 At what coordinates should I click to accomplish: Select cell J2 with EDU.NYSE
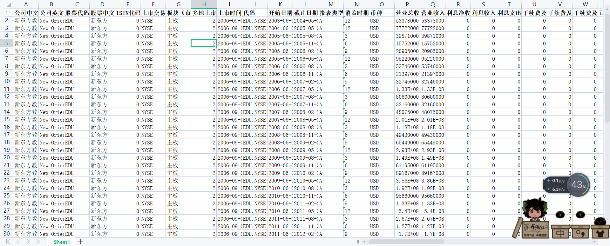(x=255, y=20)
